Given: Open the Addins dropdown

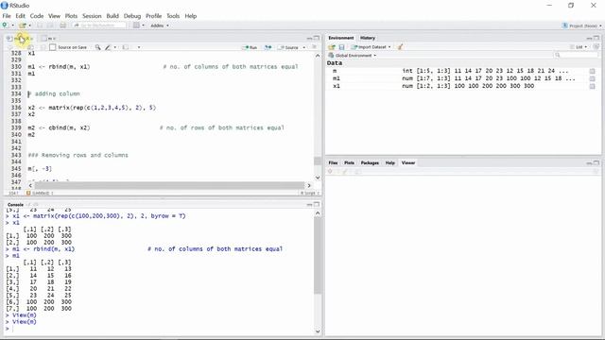Looking at the screenshot, I should click(x=160, y=25).
